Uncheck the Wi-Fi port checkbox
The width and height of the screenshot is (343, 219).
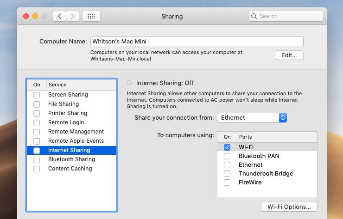[x=227, y=147]
